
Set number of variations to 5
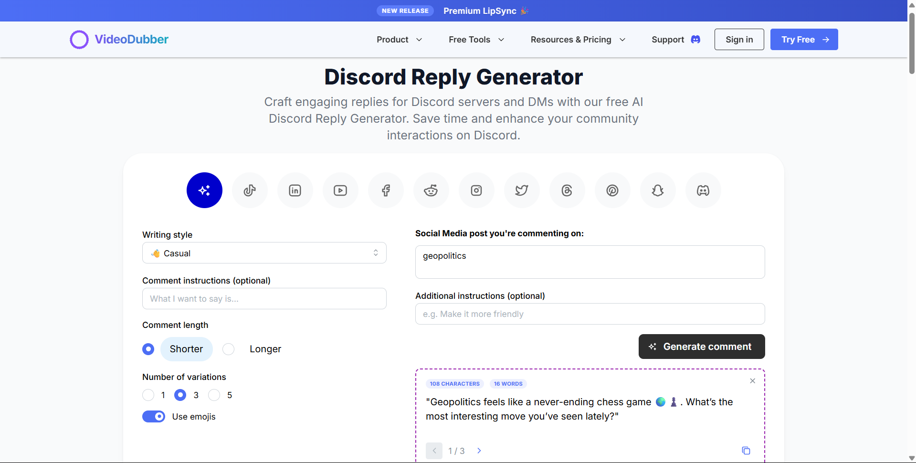(214, 395)
